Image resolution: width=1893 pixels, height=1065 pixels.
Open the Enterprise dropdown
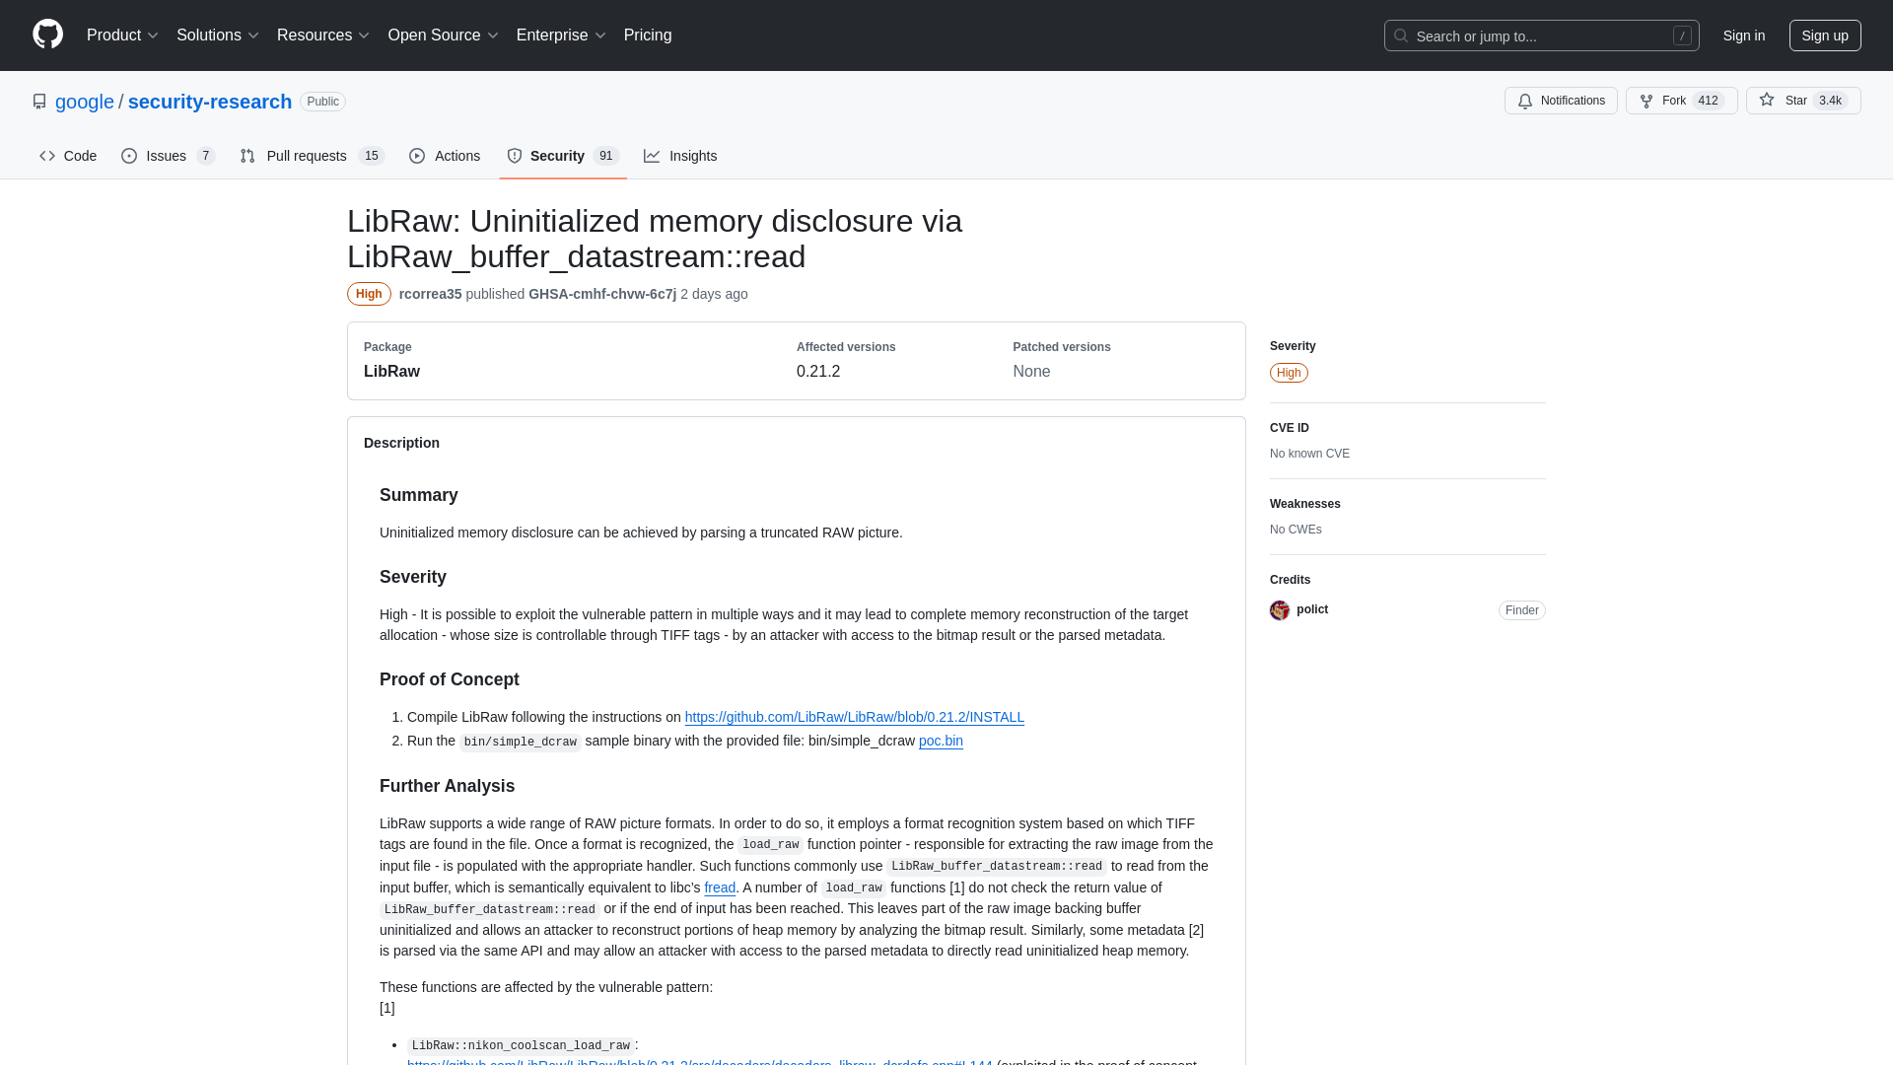tap(561, 35)
